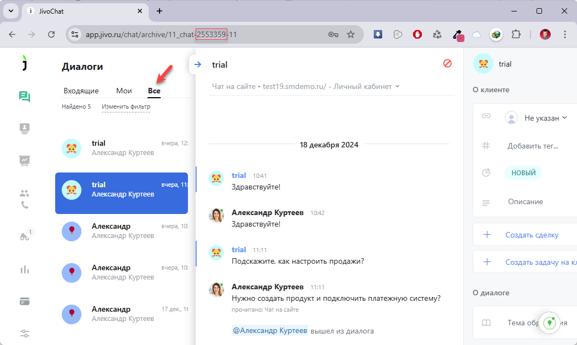Open first trial dialog from вчера 12
Screen dimensions: 577x345
click(121, 148)
